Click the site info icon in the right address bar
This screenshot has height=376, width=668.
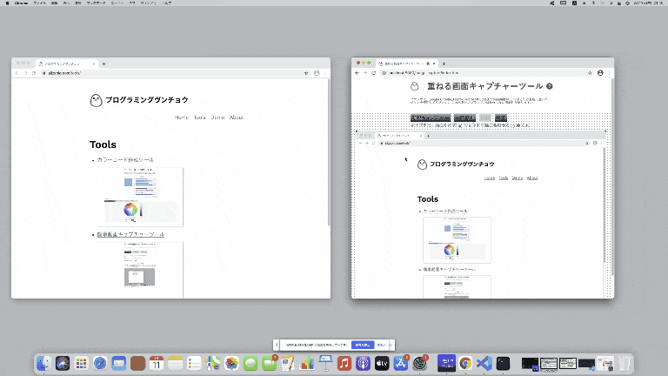384,73
